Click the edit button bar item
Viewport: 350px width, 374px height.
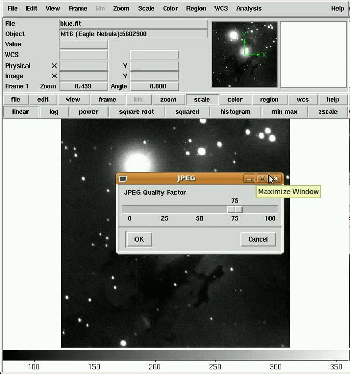43,99
